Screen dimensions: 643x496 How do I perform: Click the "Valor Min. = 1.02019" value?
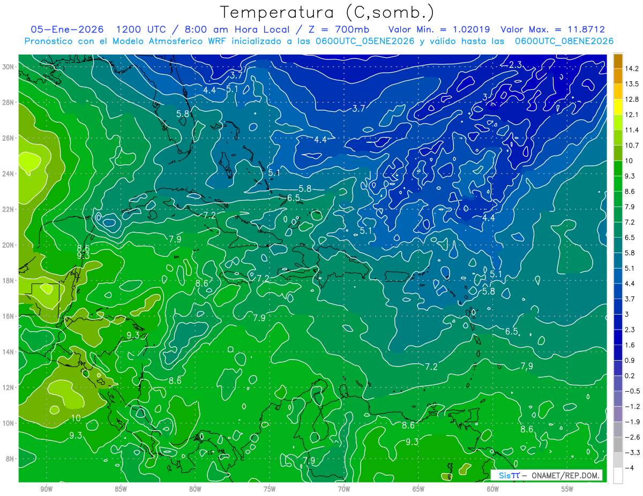439,29
